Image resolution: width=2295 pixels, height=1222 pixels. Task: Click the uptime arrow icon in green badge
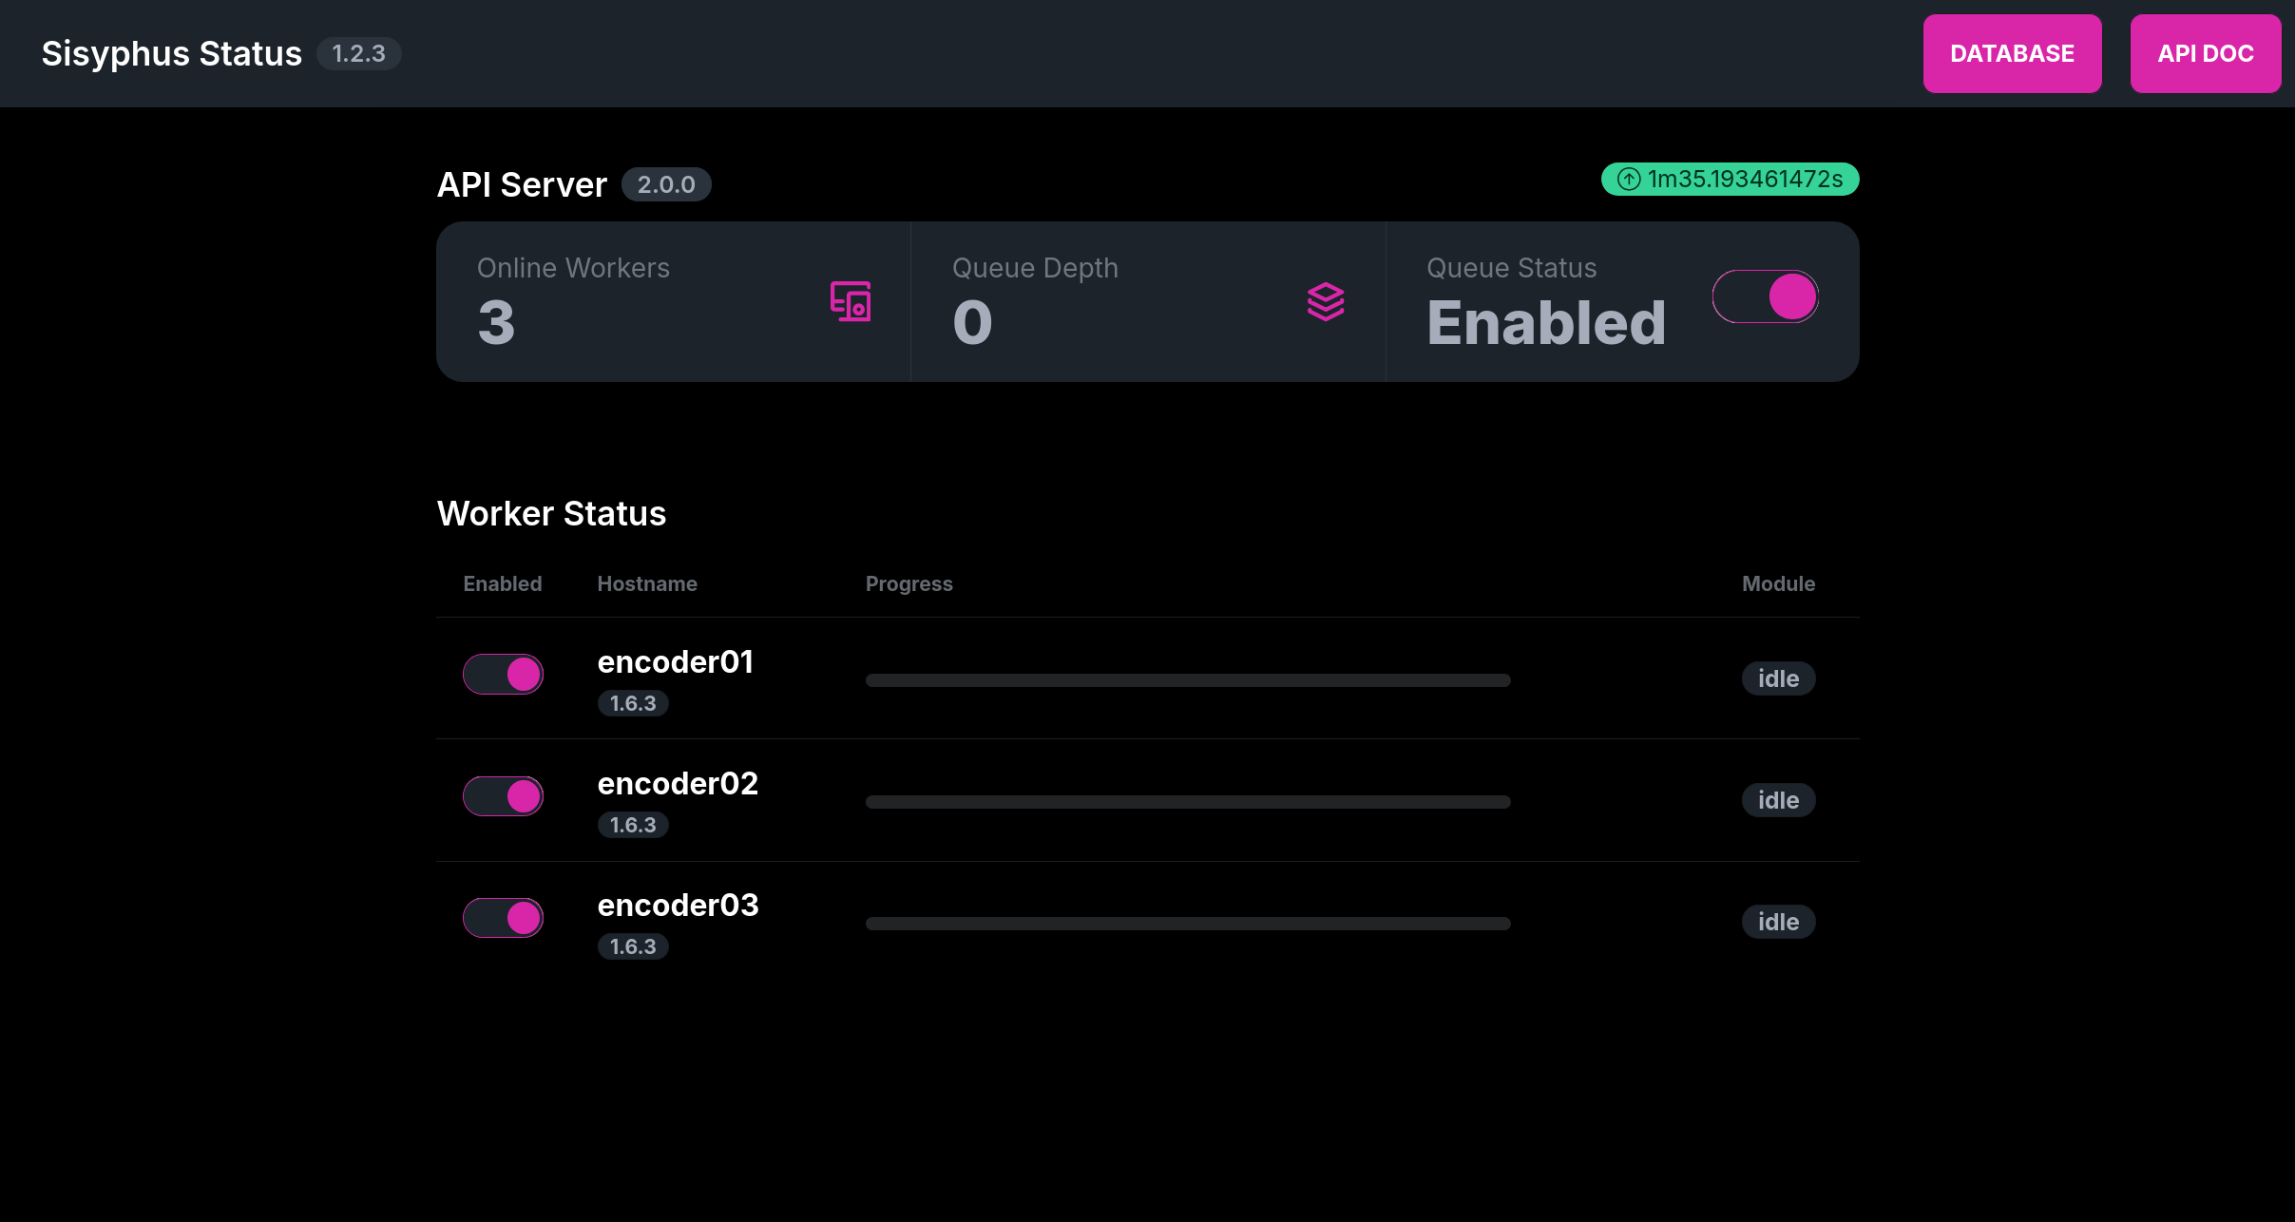[x=1629, y=180]
